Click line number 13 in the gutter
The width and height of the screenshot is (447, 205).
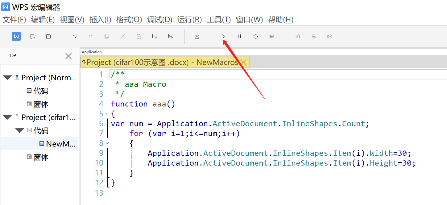[99, 193]
